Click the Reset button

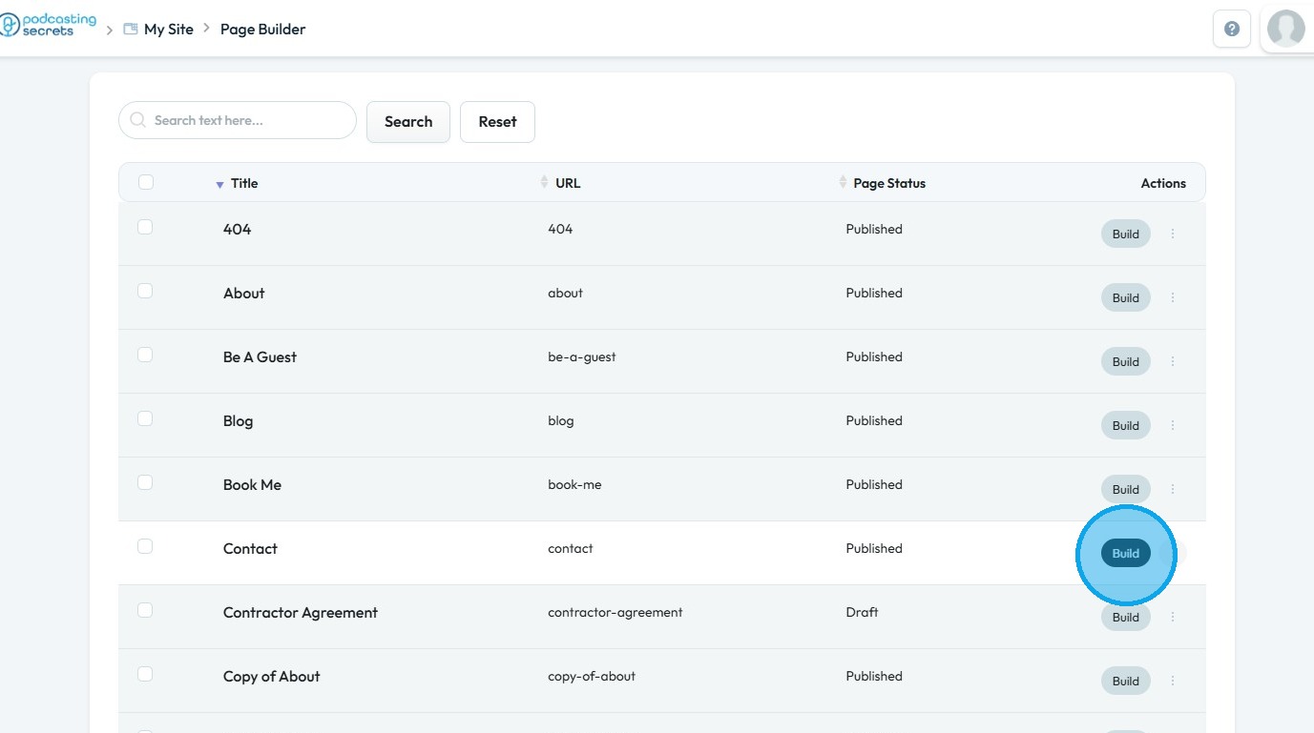tap(497, 122)
